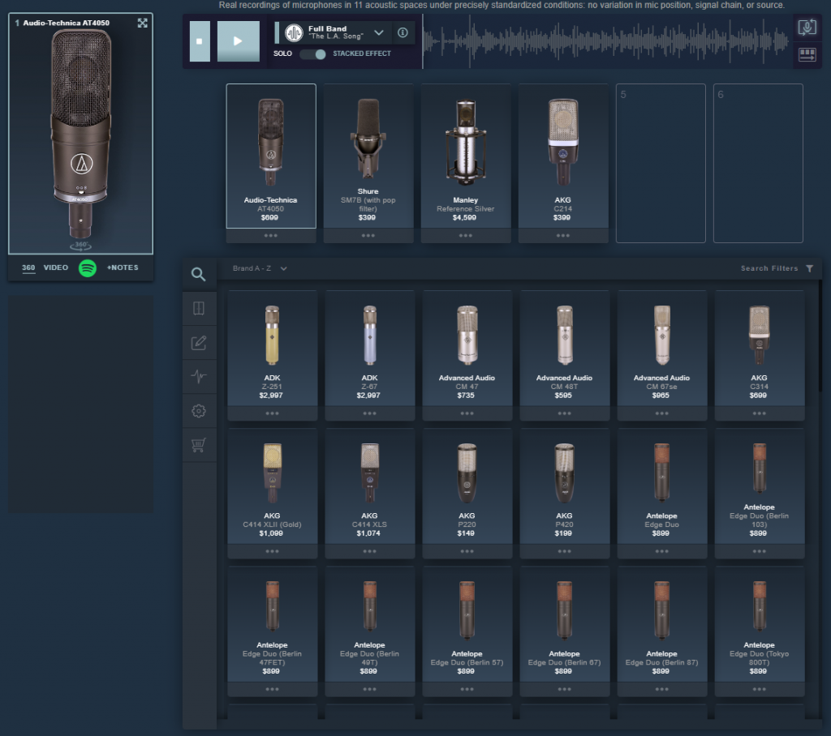Click the +NOTES button
This screenshot has height=736, width=831.
[123, 267]
